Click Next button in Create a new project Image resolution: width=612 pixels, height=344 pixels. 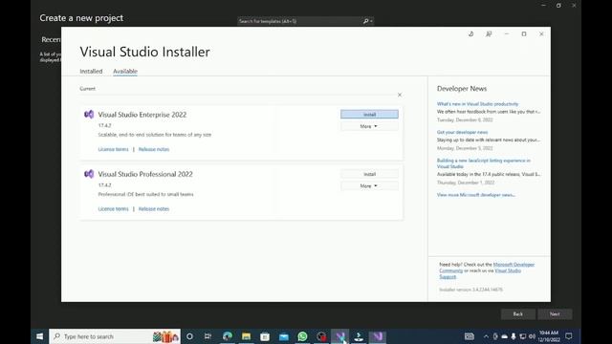555,314
